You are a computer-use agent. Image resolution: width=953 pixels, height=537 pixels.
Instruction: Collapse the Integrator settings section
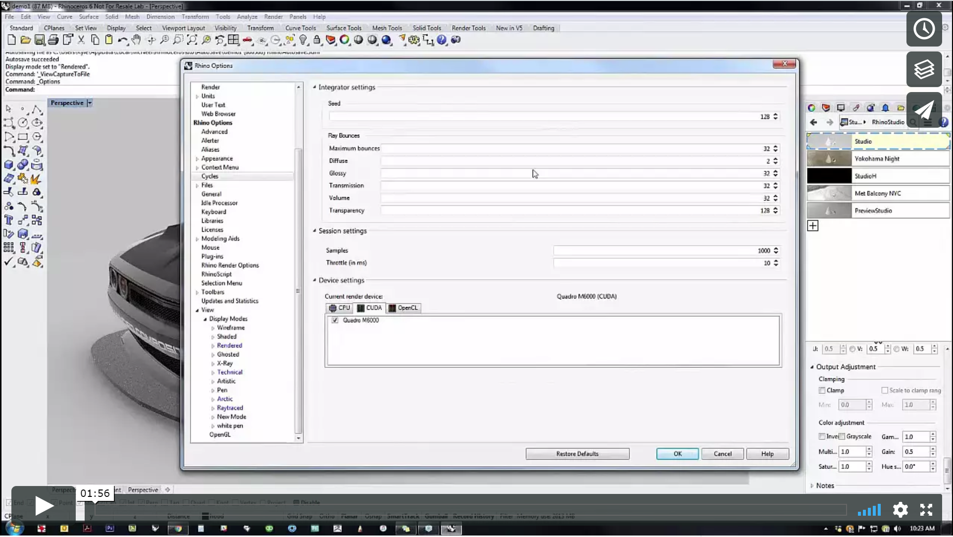click(314, 87)
